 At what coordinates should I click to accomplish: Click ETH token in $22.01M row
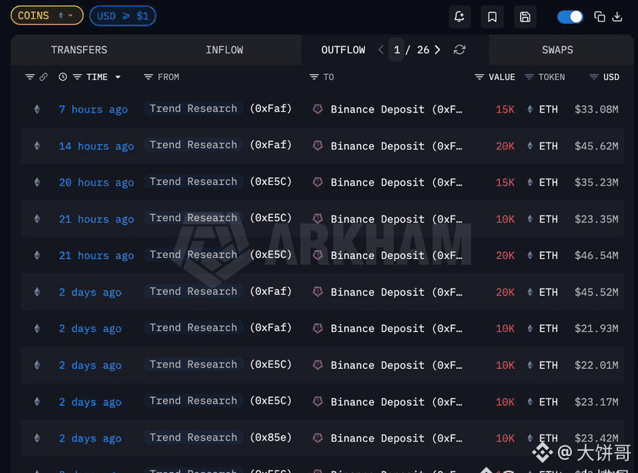pyautogui.click(x=548, y=365)
